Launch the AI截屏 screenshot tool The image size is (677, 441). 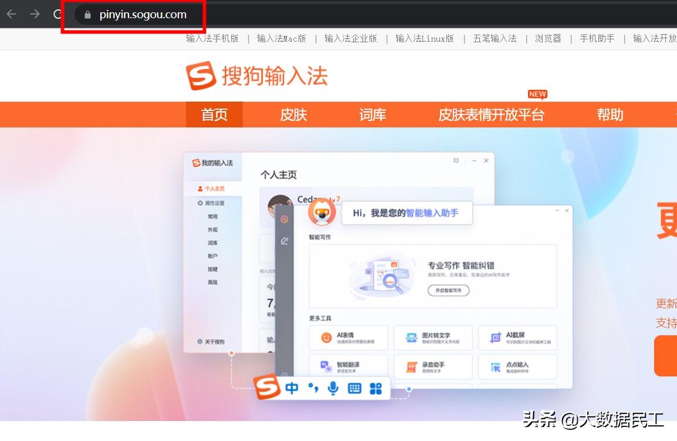click(517, 337)
